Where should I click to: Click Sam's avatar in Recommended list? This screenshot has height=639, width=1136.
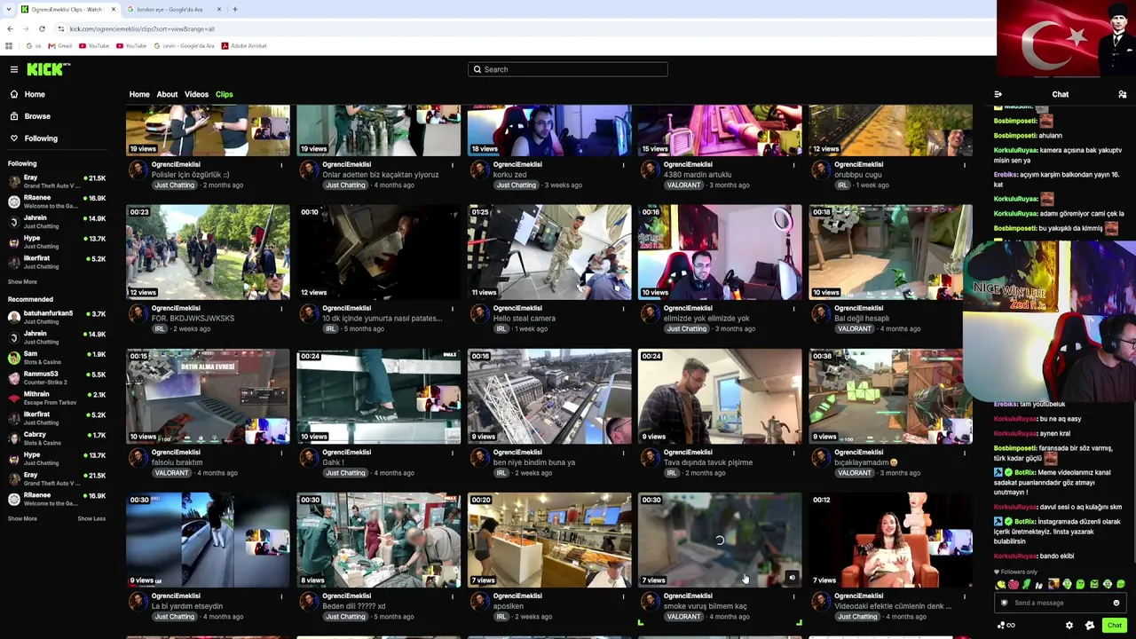tap(14, 358)
